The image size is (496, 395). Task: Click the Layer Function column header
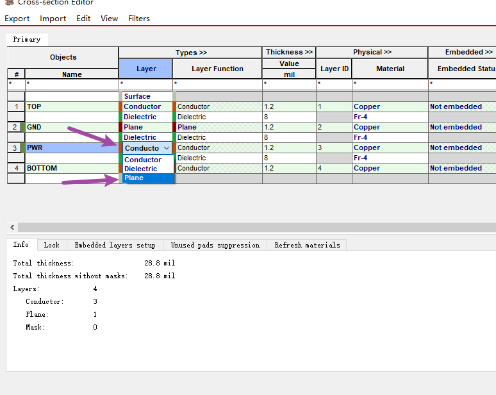click(x=217, y=69)
